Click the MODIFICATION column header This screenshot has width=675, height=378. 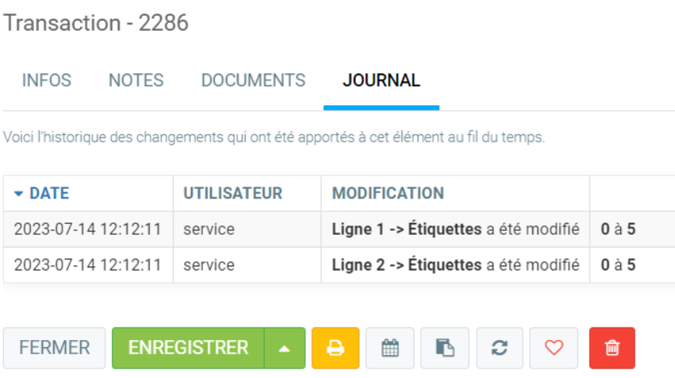click(387, 193)
